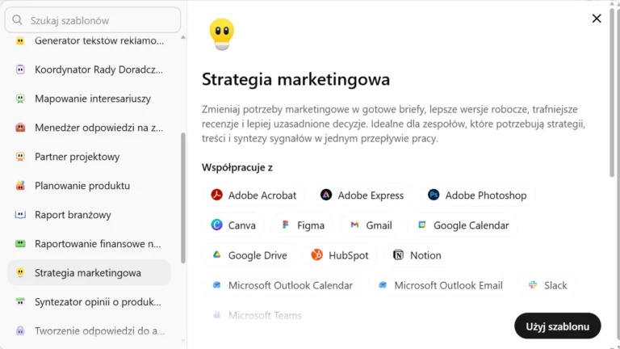Viewport: 620px width, 349px height.
Task: Click the Microsoft Teams label
Action: click(x=265, y=315)
